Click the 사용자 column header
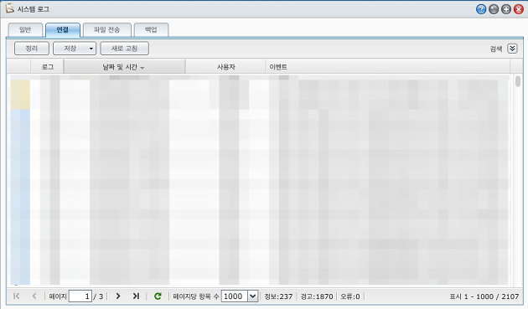This screenshot has height=309, width=528. pyautogui.click(x=225, y=67)
